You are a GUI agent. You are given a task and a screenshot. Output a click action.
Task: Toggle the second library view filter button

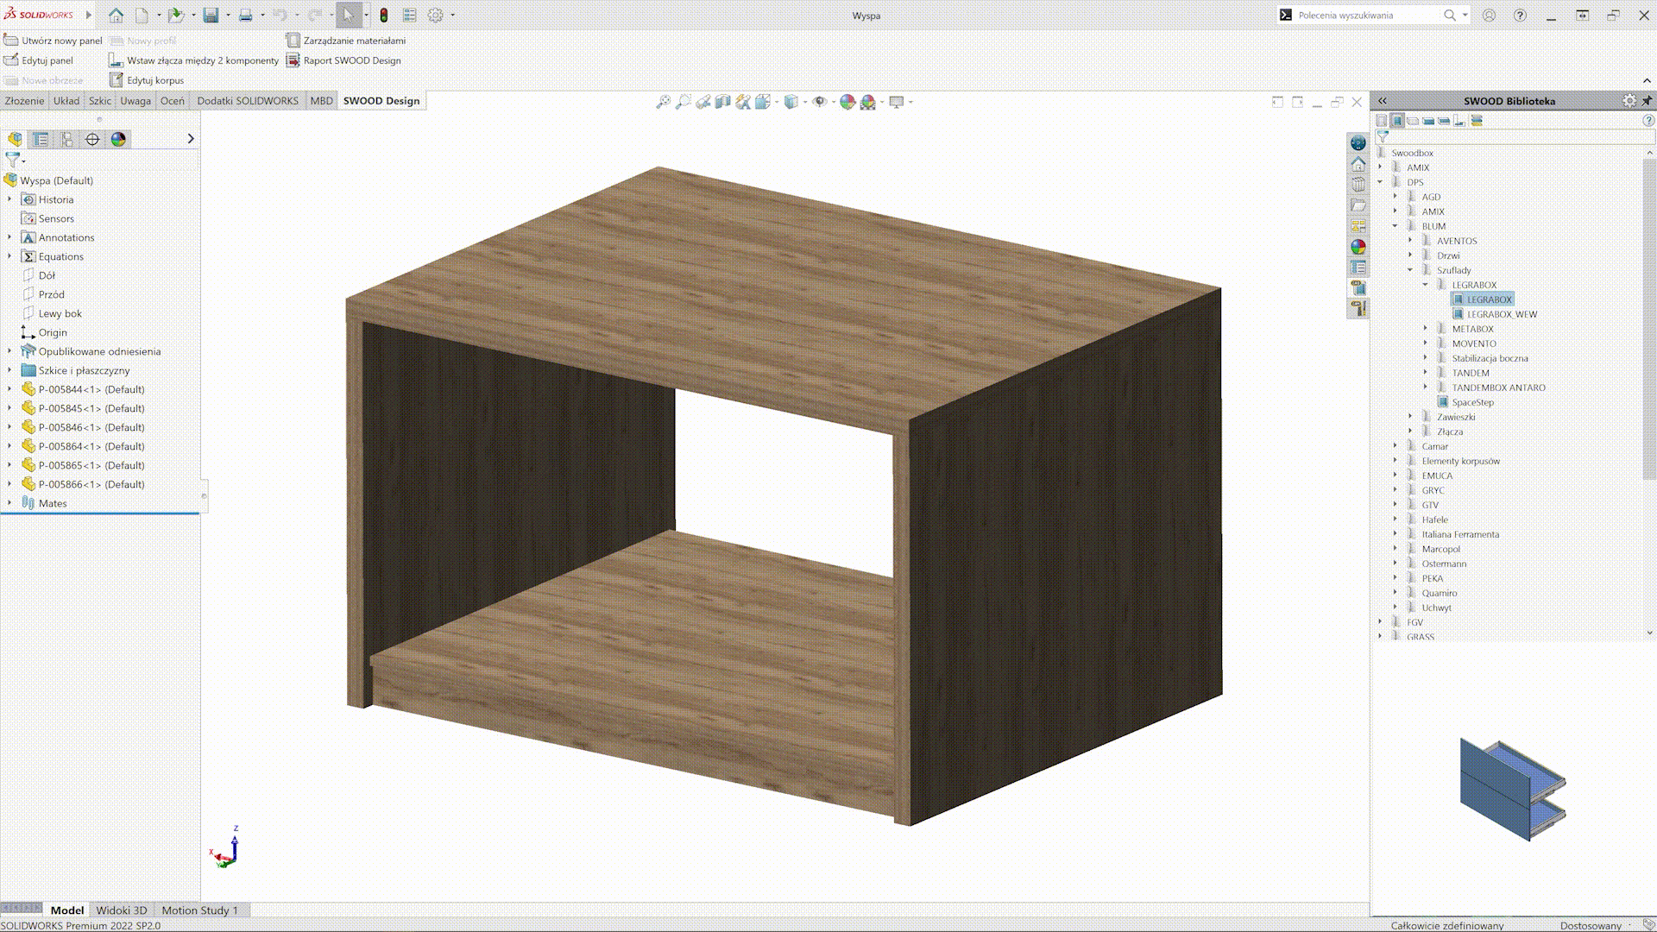(x=1397, y=121)
